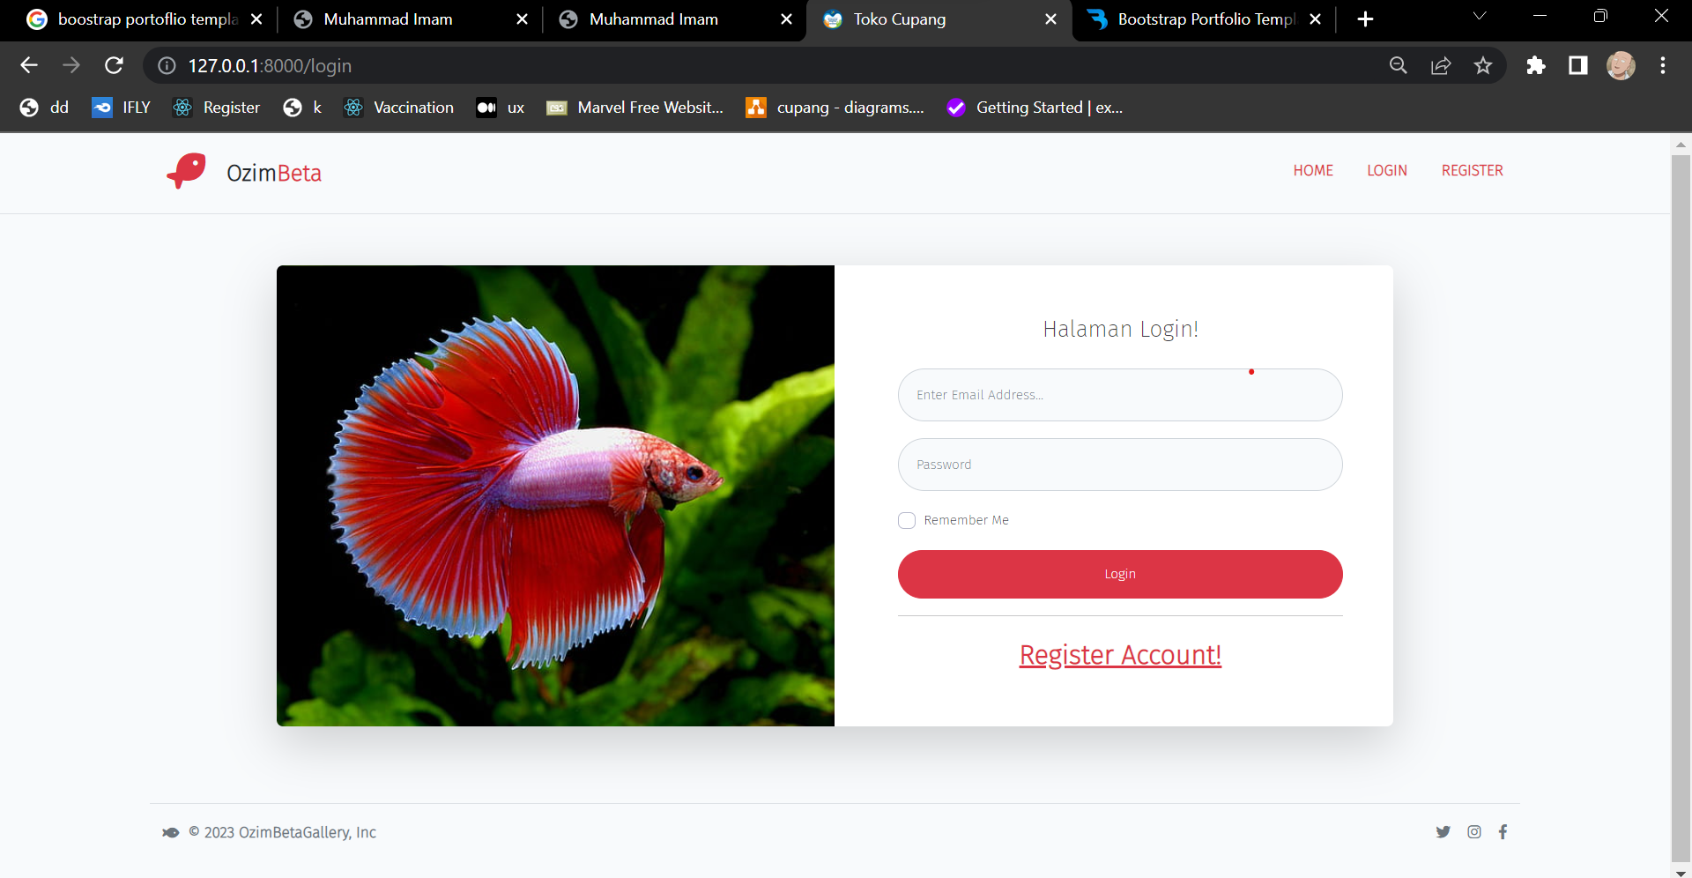Open the zoom magnifier icon in address bar

pos(1398,66)
